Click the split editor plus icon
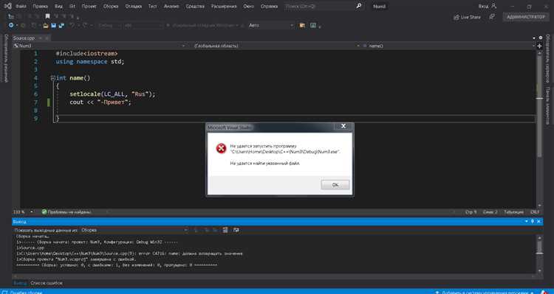The width and height of the screenshot is (554, 294). pos(539,46)
